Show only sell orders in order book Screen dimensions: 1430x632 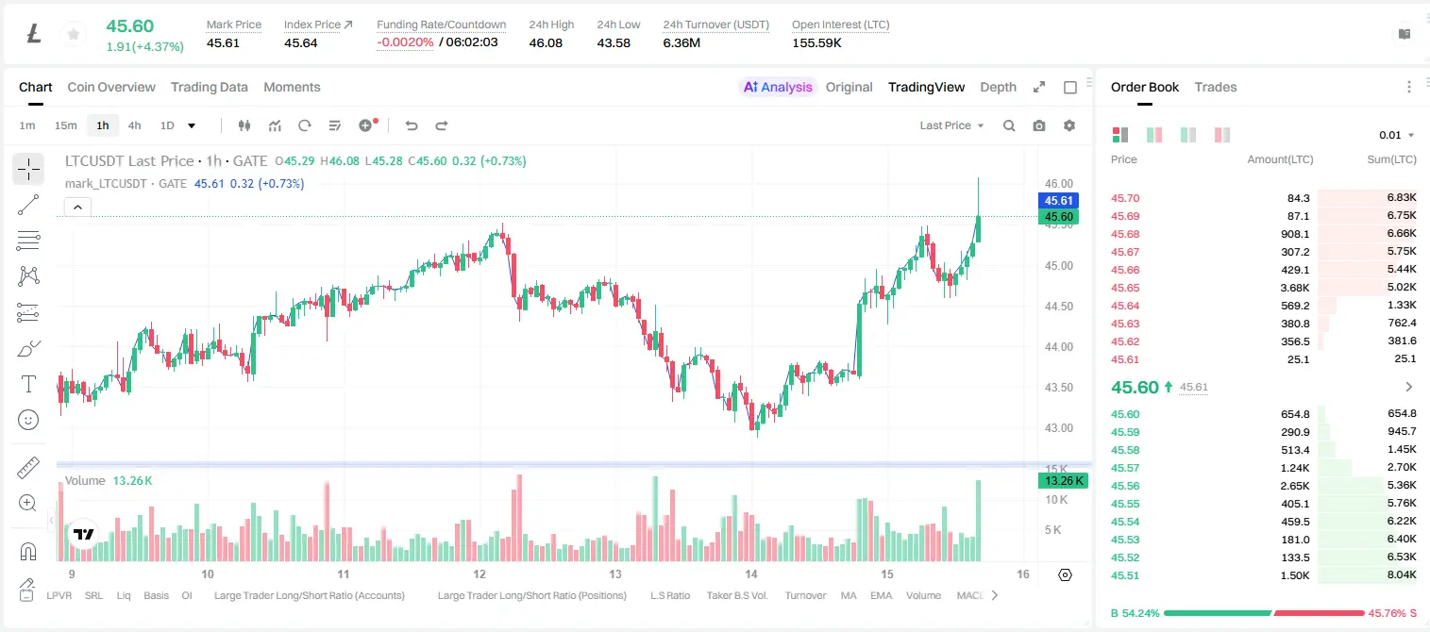pyautogui.click(x=1222, y=135)
